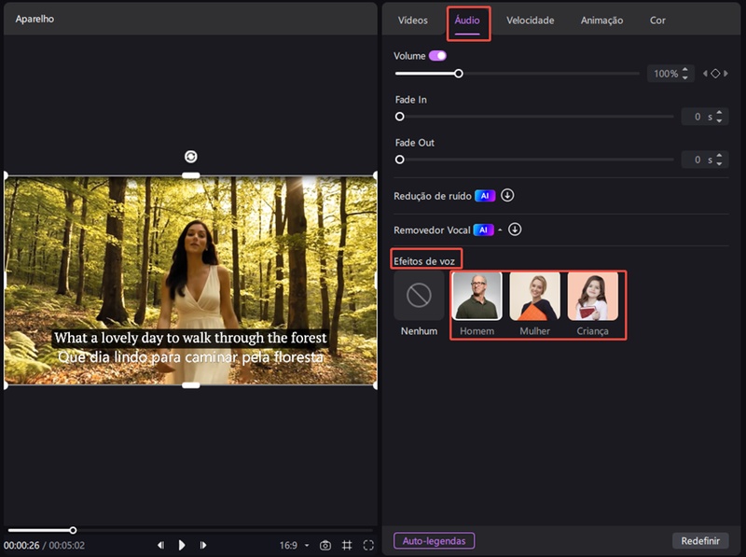
Task: Switch to the Velocidade tab
Action: point(530,21)
